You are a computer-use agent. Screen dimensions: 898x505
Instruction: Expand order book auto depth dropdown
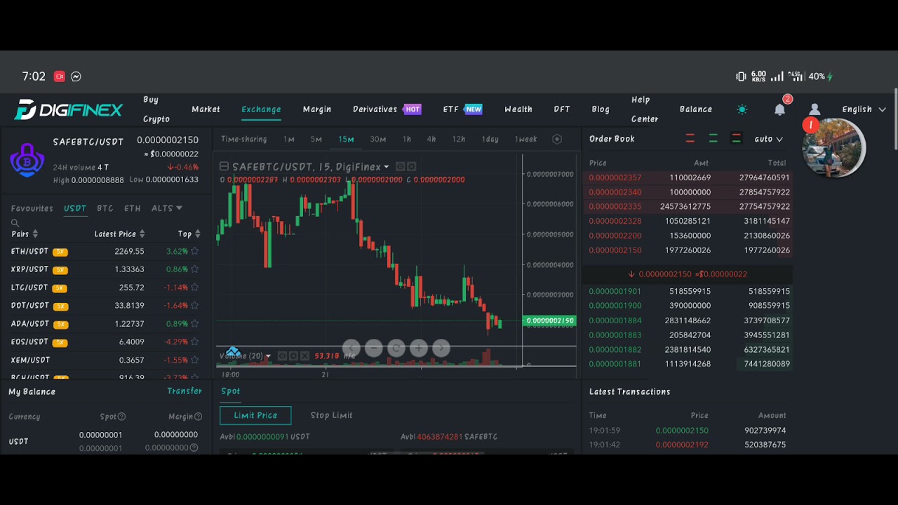coord(768,139)
